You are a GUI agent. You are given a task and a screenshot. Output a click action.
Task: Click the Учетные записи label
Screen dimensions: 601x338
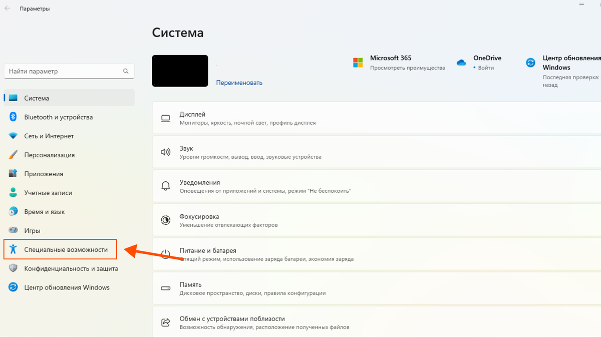point(48,193)
